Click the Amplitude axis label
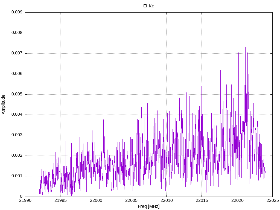Image resolution: width=280 pixels, height=210 pixels. coord(3,104)
